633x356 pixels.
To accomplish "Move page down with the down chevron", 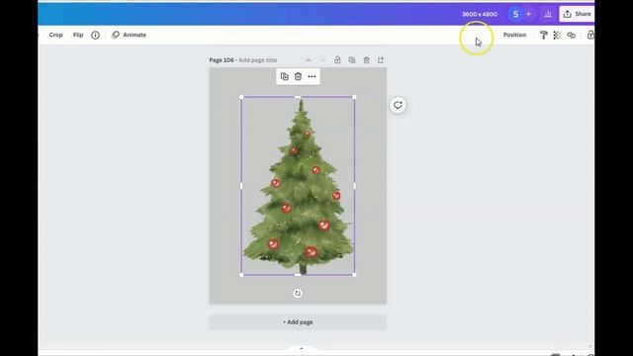I will [x=323, y=60].
